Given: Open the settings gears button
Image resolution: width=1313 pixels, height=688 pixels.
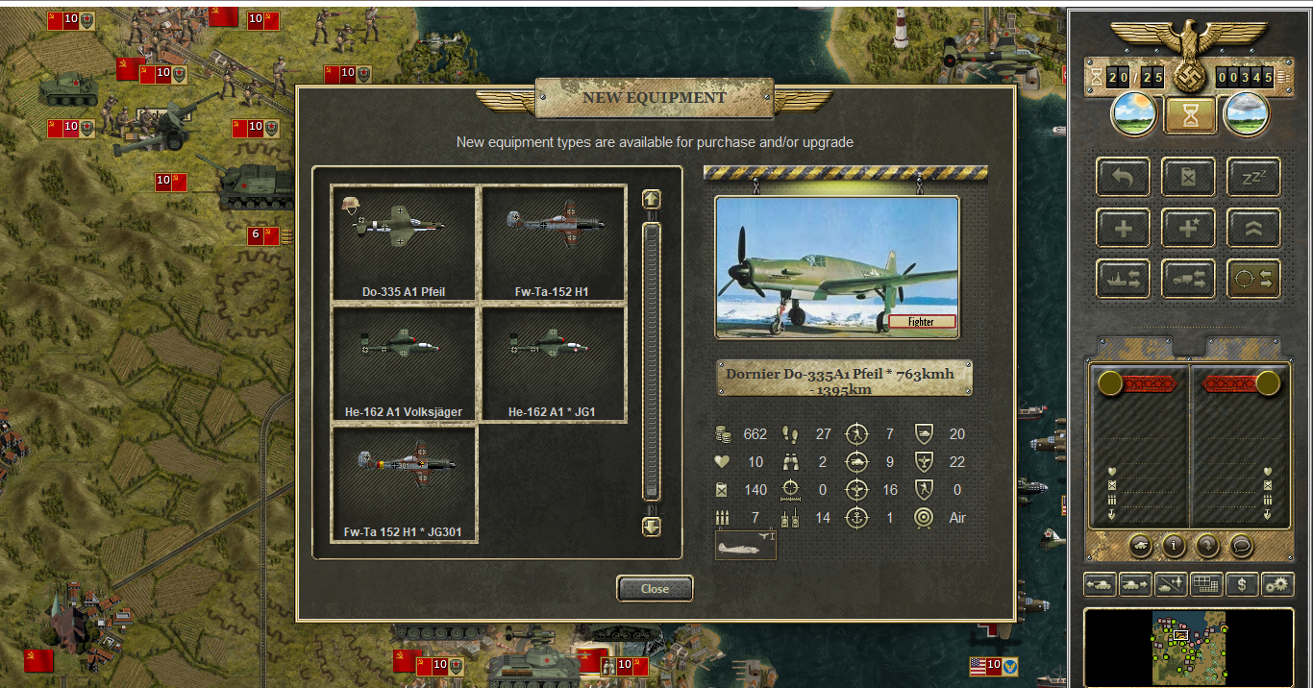Looking at the screenshot, I should [x=1277, y=583].
